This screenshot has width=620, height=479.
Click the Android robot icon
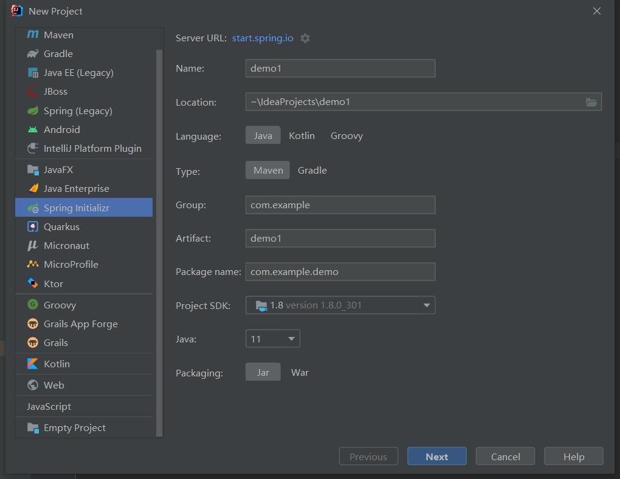33,129
